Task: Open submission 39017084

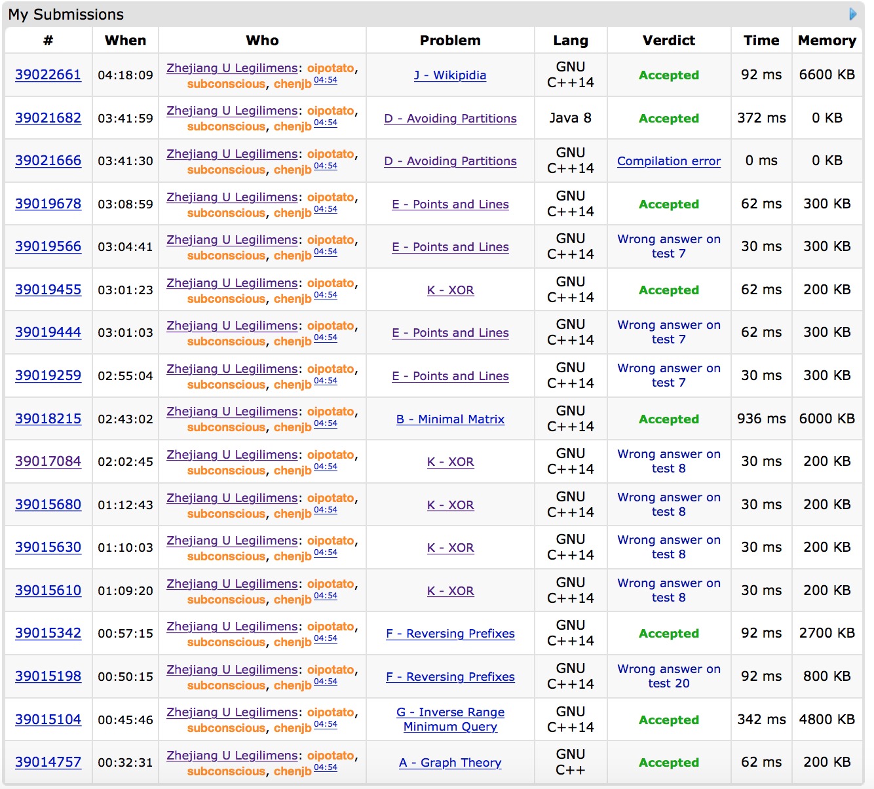Action: [48, 461]
